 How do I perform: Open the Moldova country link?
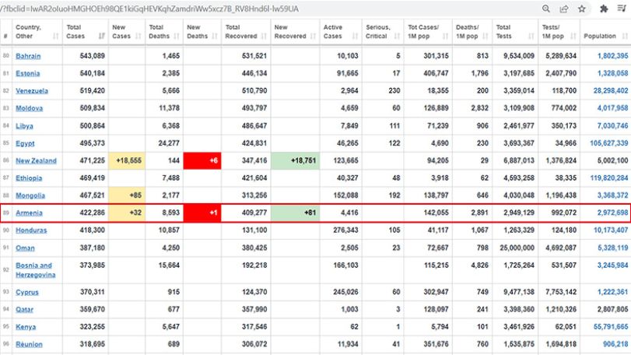[29, 108]
